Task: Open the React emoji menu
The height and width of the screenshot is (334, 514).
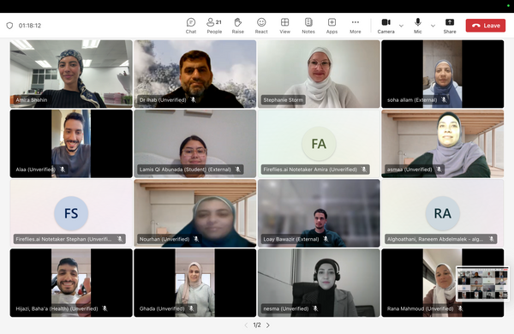Action: click(x=261, y=26)
